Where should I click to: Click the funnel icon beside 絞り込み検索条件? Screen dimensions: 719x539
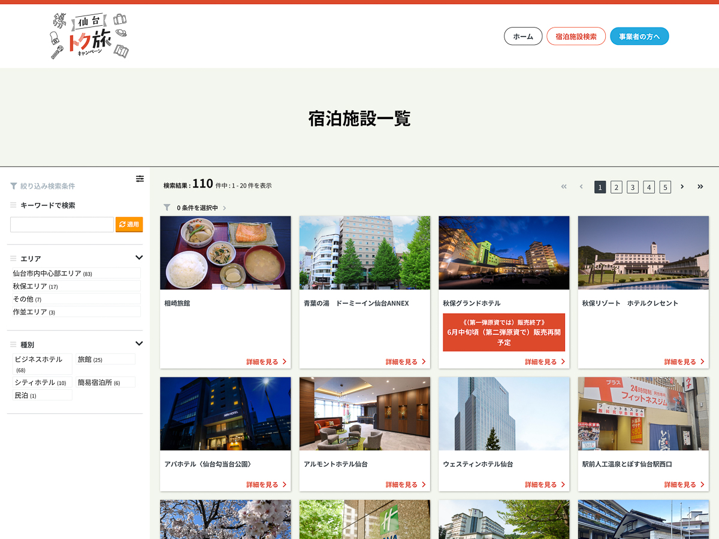click(x=13, y=186)
